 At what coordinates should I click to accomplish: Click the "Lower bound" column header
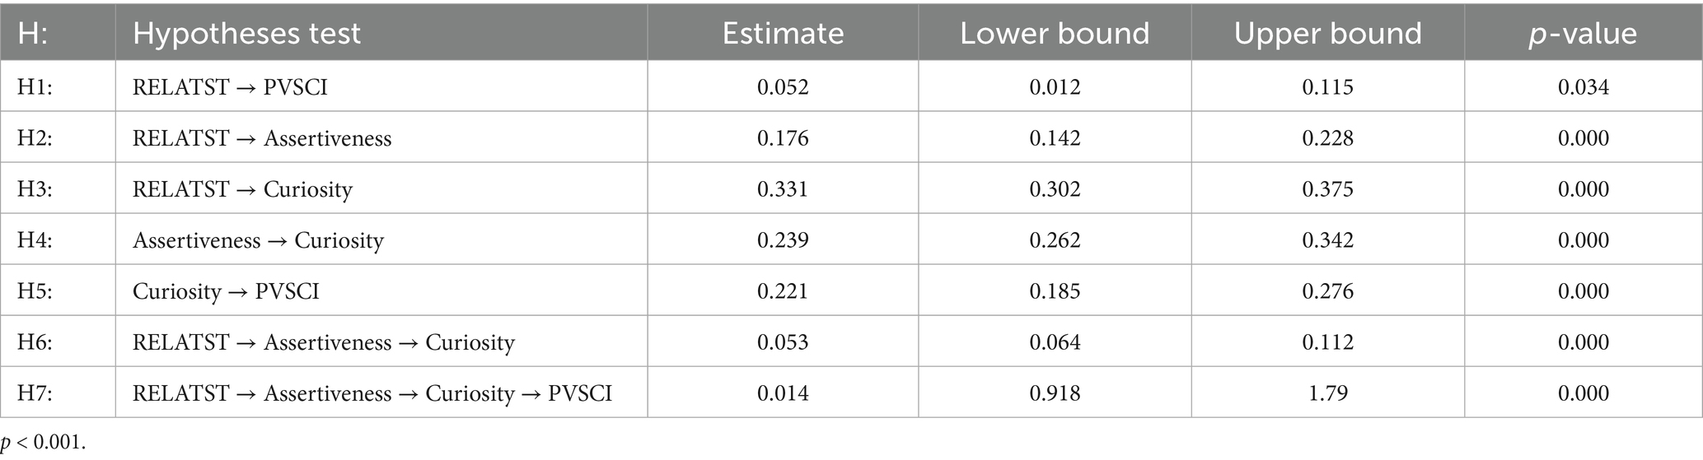coord(1055,33)
